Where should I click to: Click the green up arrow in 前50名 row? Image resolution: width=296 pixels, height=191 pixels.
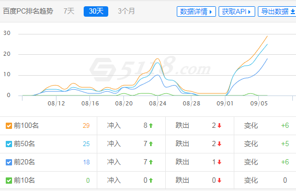click(151, 144)
